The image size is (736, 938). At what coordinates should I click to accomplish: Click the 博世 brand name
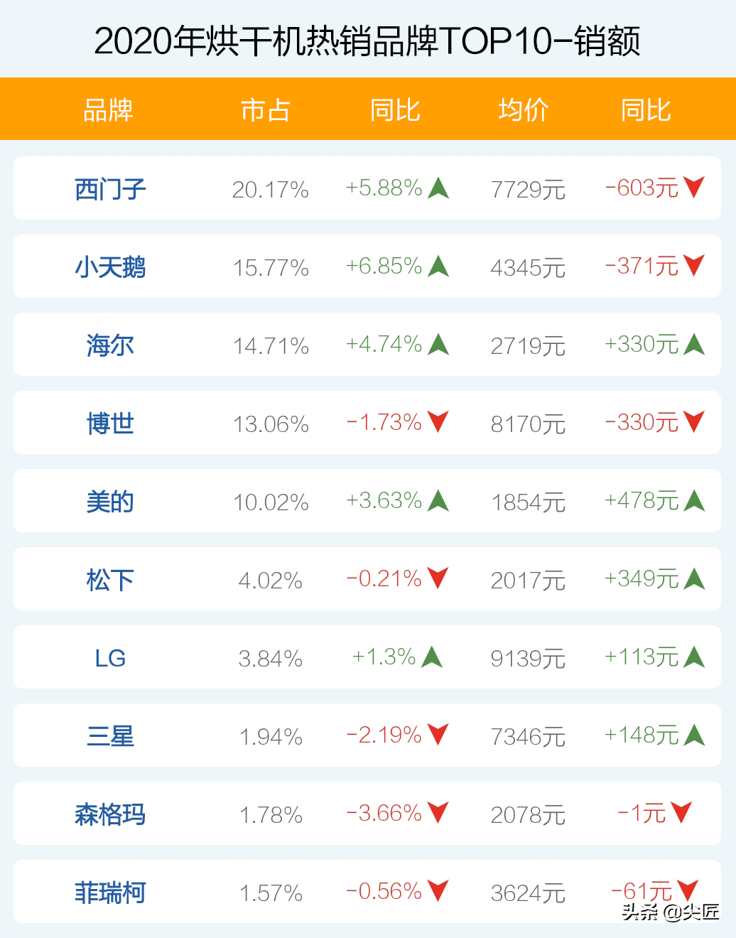[110, 424]
